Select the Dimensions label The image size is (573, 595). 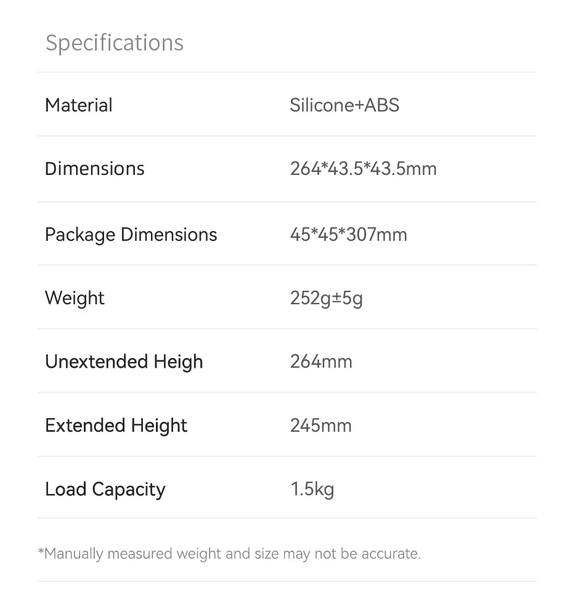[94, 169]
